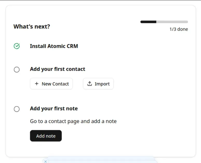This screenshot has height=163, width=201.
Task: Click the Go to a contact page hint text
Action: pyautogui.click(x=73, y=121)
